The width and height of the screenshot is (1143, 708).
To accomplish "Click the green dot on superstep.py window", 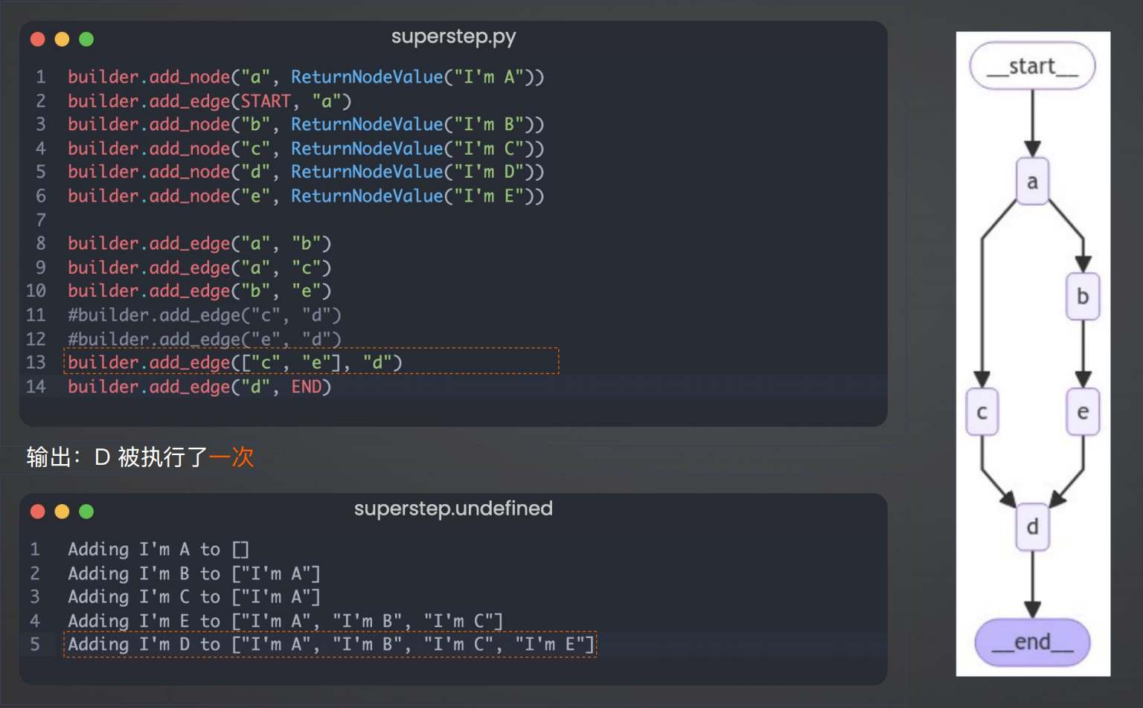I will tap(86, 39).
